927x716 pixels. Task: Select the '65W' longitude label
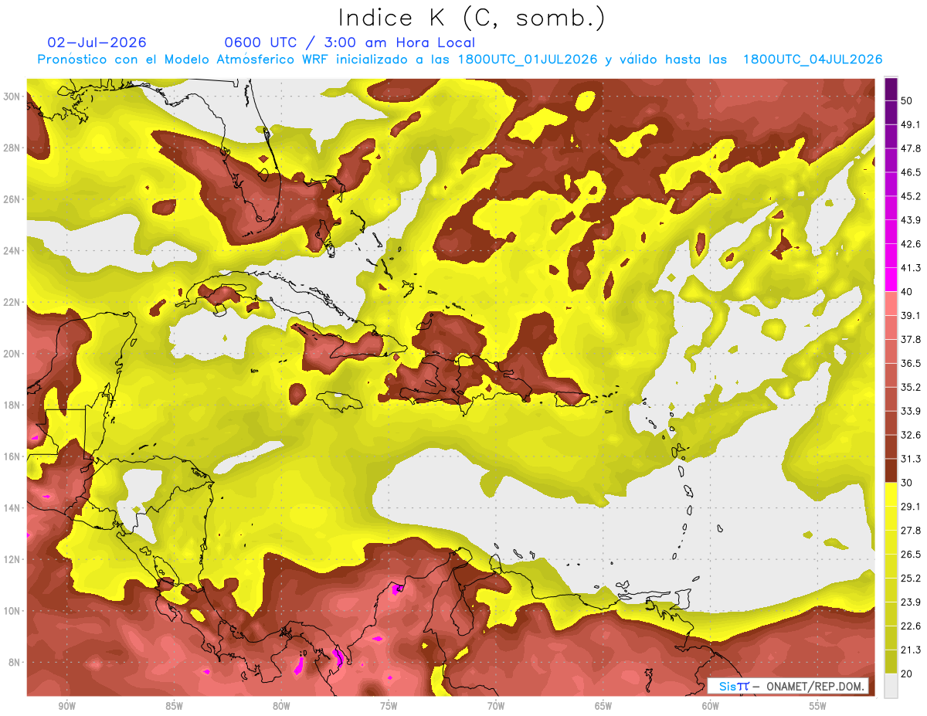tap(603, 706)
